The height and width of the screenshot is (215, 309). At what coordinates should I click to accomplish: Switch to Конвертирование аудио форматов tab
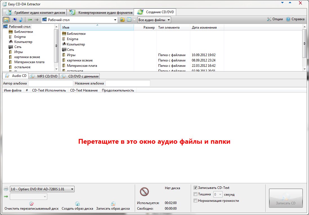(x=100, y=12)
